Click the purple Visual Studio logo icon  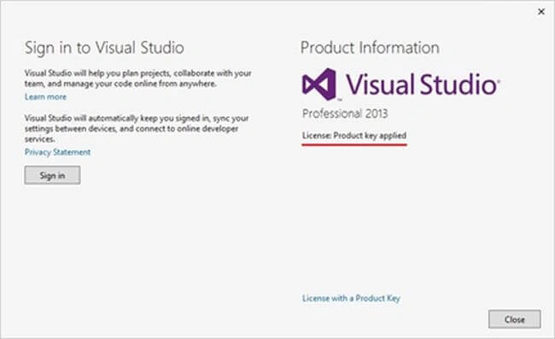click(319, 85)
